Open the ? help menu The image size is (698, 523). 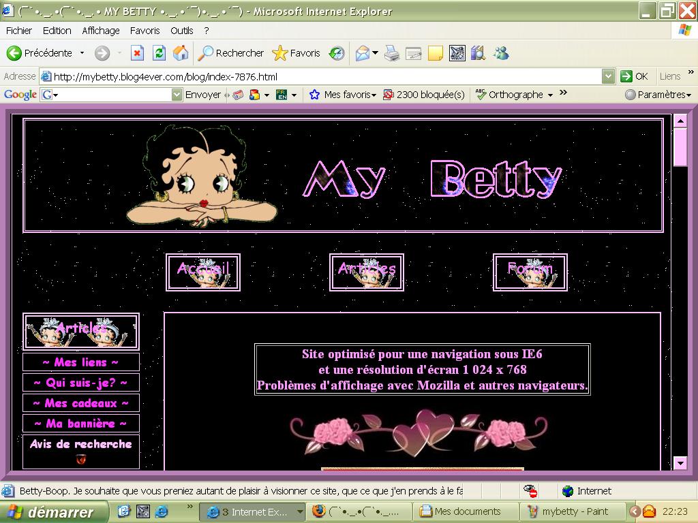[x=207, y=31]
